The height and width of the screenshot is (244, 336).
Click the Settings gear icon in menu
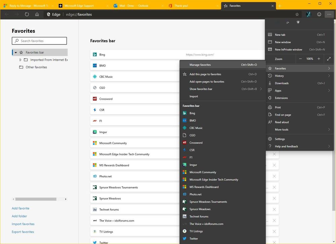[x=270, y=139]
